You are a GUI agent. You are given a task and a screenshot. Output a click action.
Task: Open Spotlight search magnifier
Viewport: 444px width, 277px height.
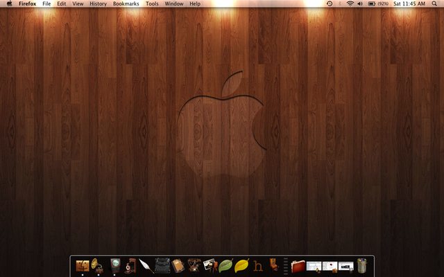click(x=434, y=3)
